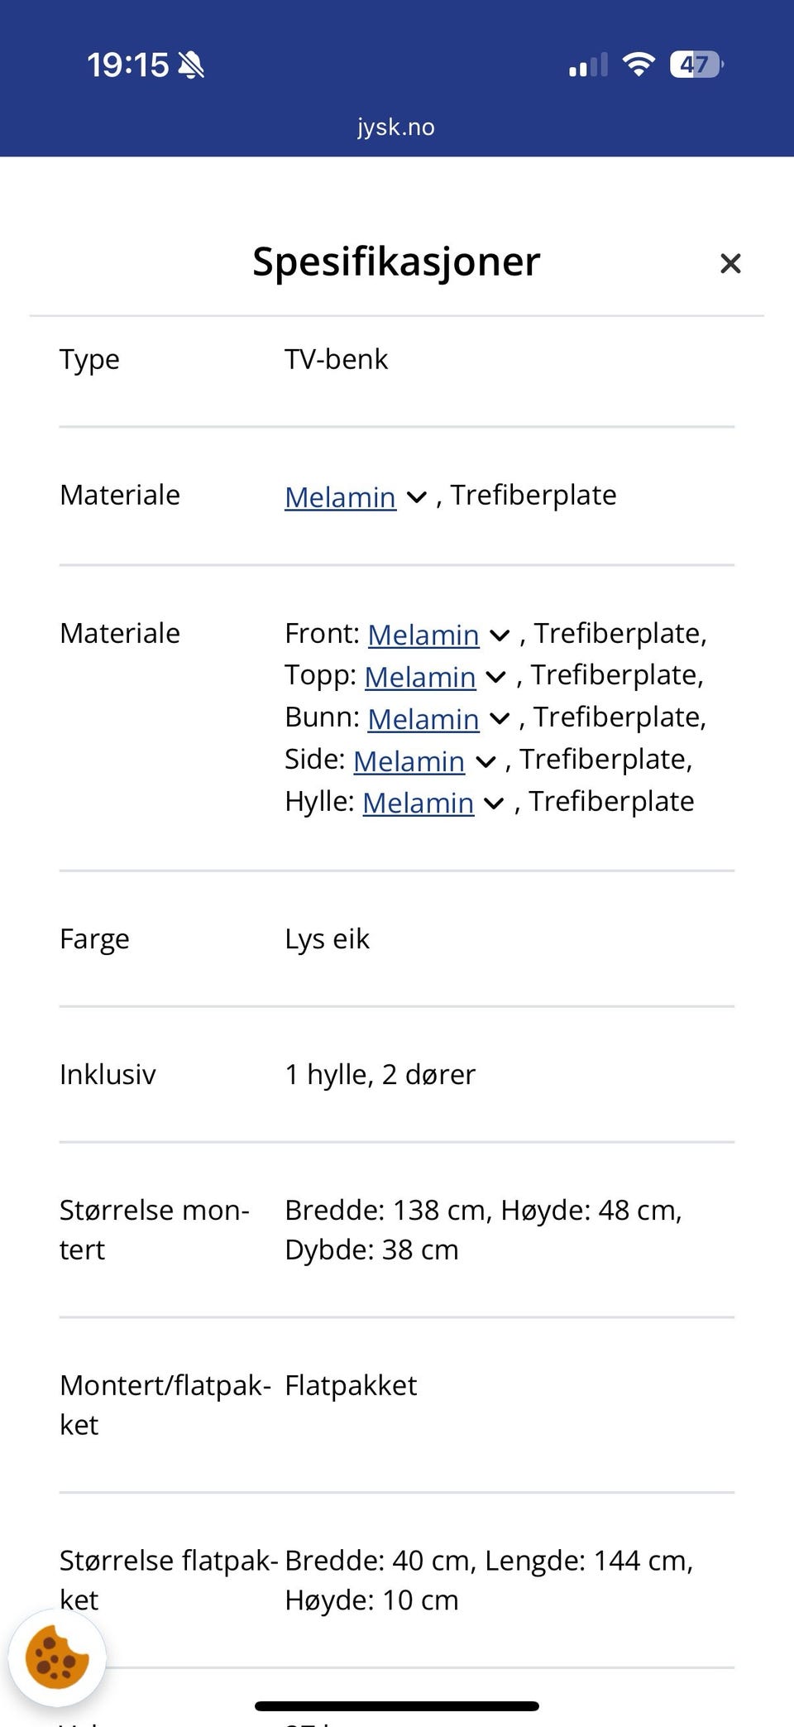Open the Front Melamin link
Image resolution: width=794 pixels, height=1727 pixels.
424,635
